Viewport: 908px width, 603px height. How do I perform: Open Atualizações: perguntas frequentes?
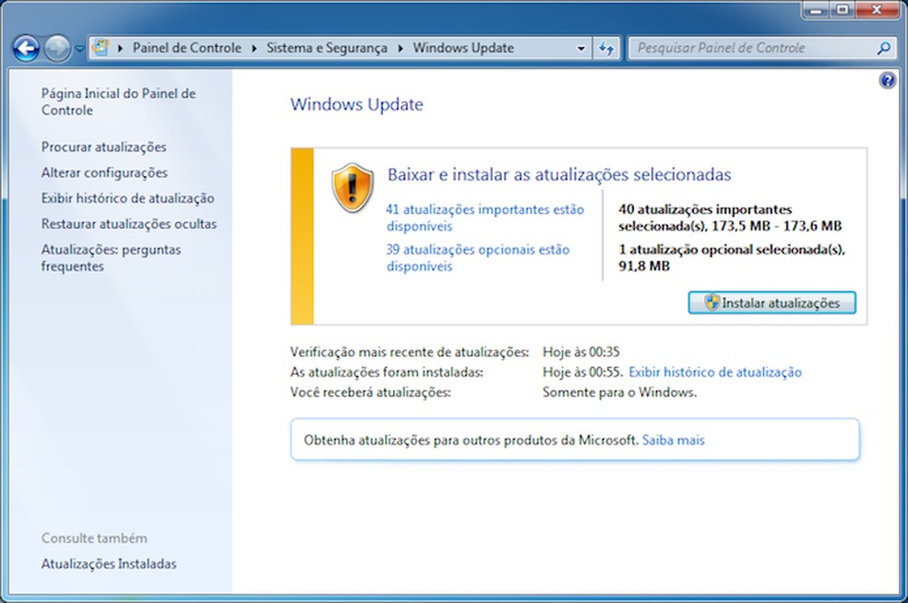[x=111, y=258]
